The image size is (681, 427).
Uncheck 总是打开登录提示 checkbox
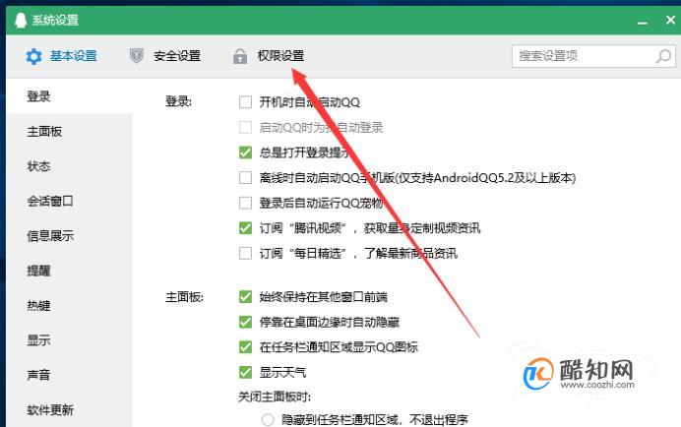click(x=245, y=152)
